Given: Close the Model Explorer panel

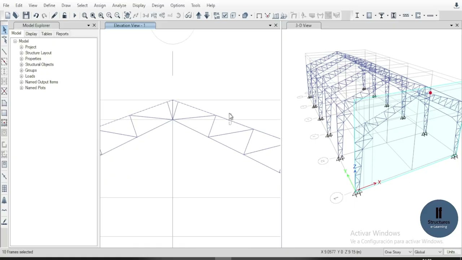Looking at the screenshot, I should [x=94, y=25].
